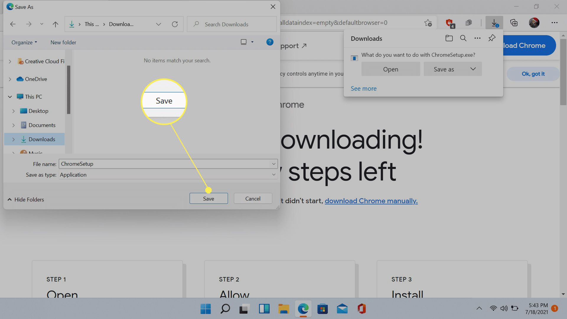The image size is (567, 319).
Task: Go up one folder level
Action: pos(55,24)
